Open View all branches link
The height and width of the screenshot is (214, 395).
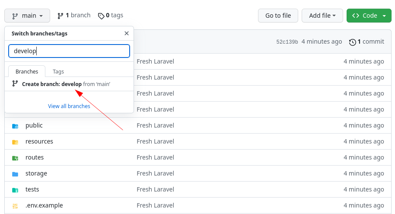tap(69, 106)
